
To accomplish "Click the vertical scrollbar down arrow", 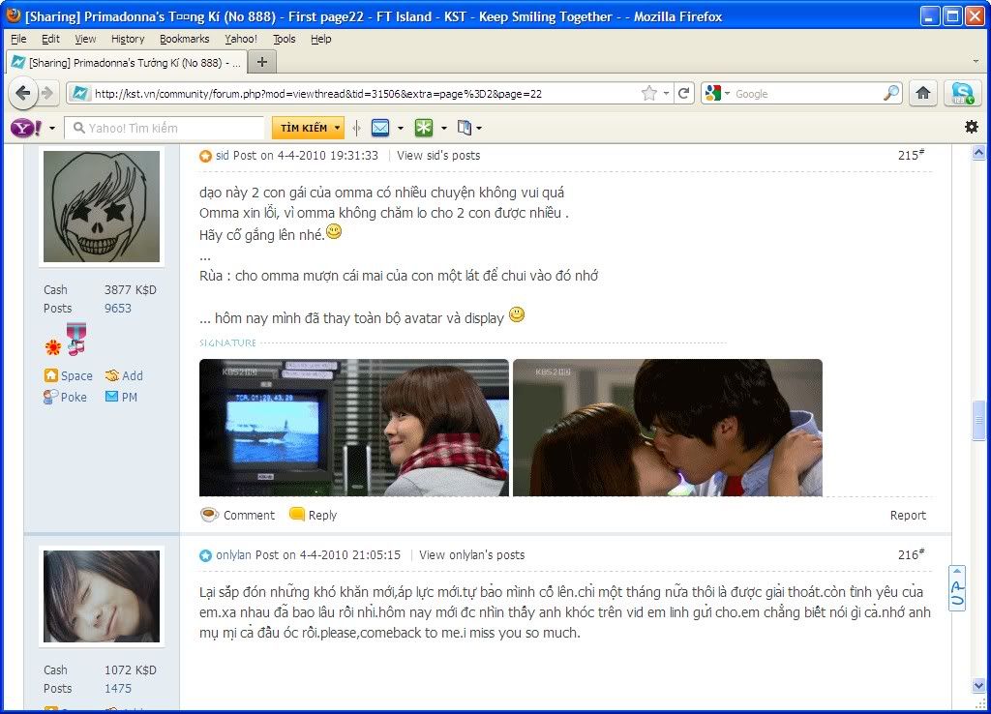I will point(978,686).
